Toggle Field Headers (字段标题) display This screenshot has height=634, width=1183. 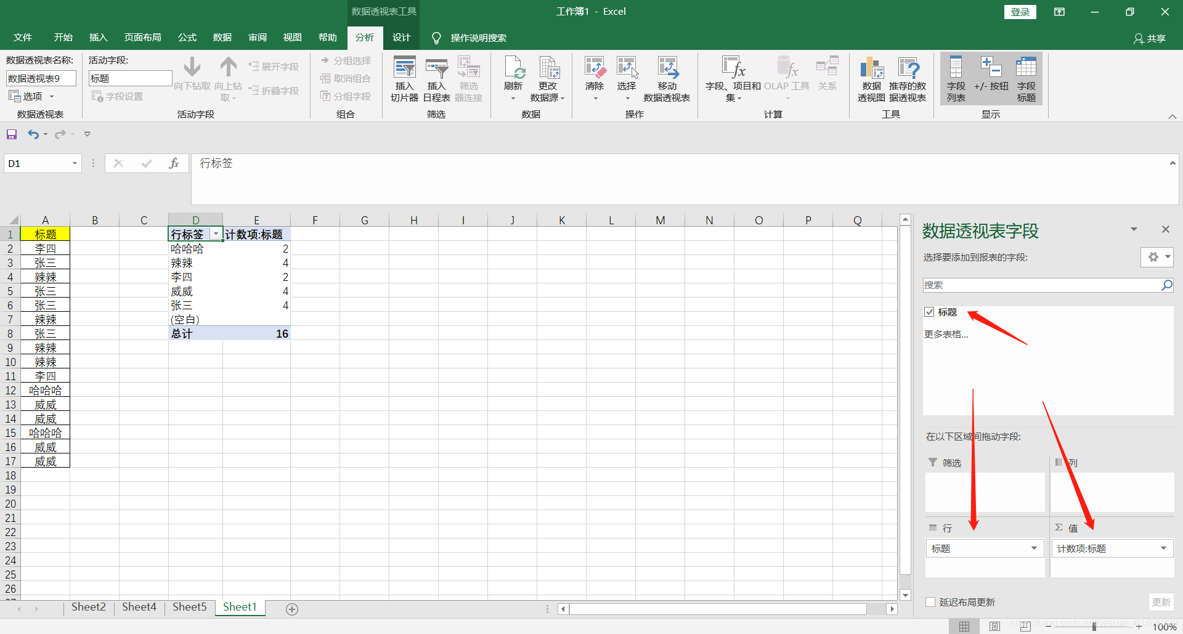(x=1026, y=79)
